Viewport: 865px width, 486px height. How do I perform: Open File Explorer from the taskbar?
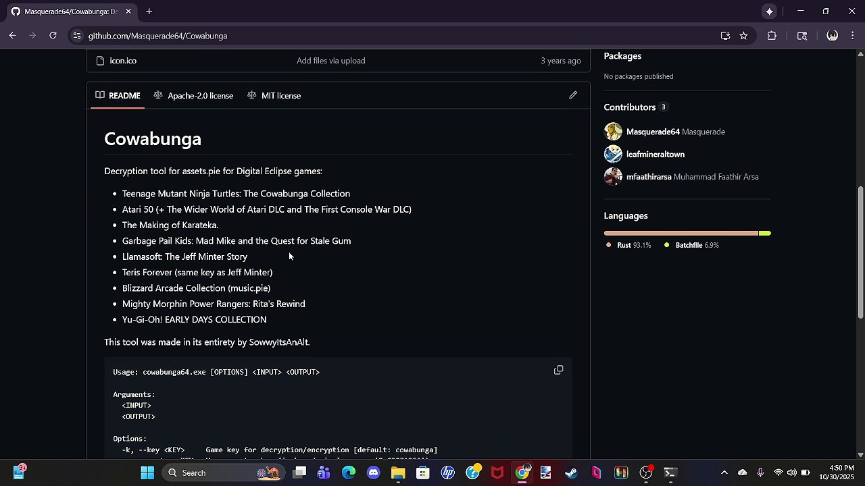point(398,473)
